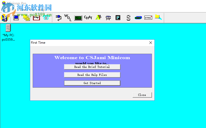Click the yellow note with cyan pointer icon
Viewport: 206px width, 128px height.
[x=158, y=17]
